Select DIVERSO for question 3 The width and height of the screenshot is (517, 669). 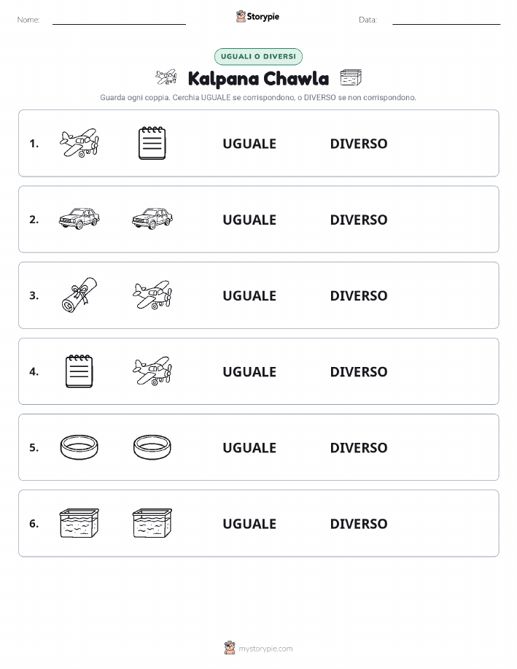point(359,295)
